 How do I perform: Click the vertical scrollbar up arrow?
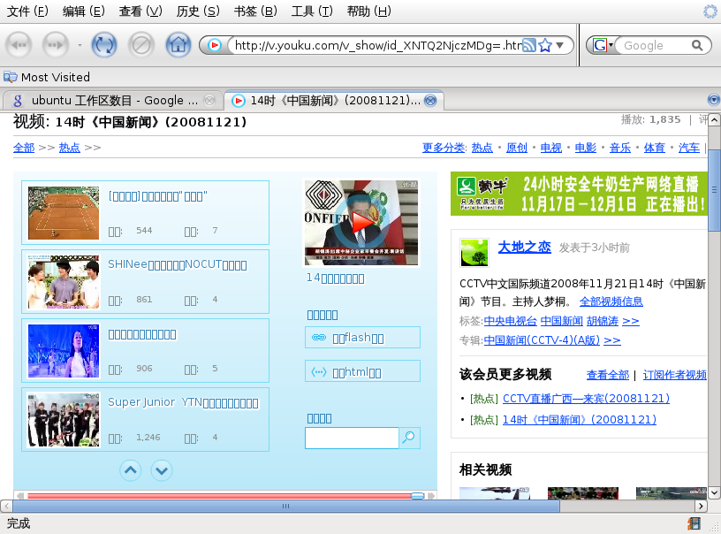click(x=714, y=120)
